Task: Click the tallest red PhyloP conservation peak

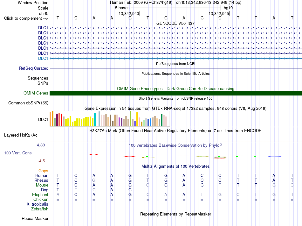Action: [x=93, y=154]
